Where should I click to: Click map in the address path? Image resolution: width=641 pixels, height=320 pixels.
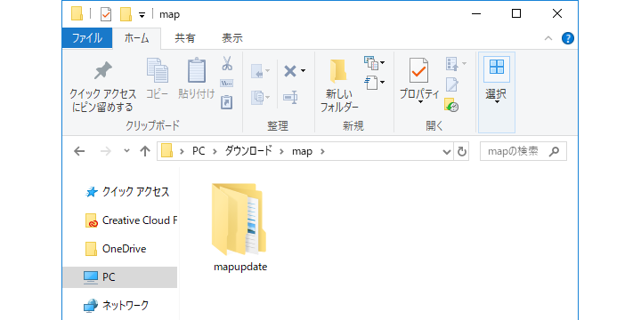coord(302,152)
